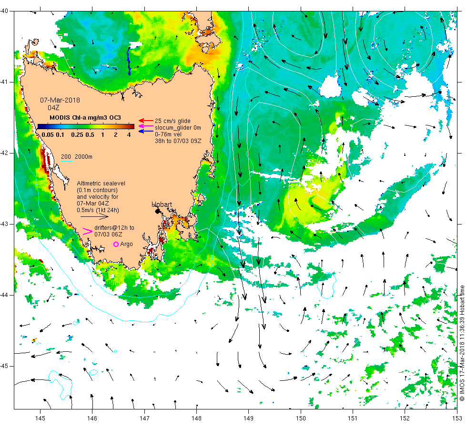Image resolution: width=467 pixels, height=429 pixels.
Task: Click the 0.05 colorbar tick value
Action: [48, 134]
